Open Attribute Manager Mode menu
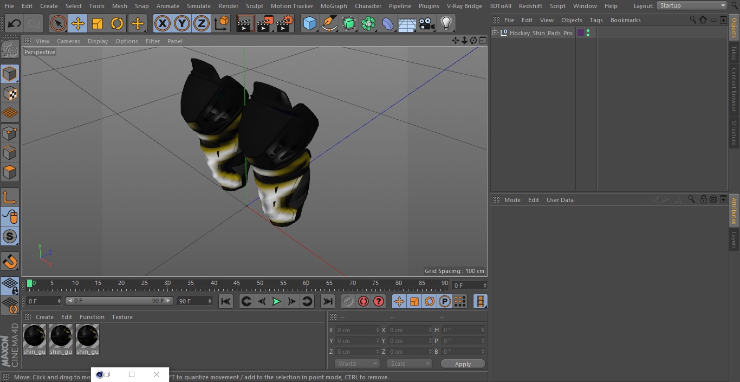The height and width of the screenshot is (382, 740). (512, 200)
